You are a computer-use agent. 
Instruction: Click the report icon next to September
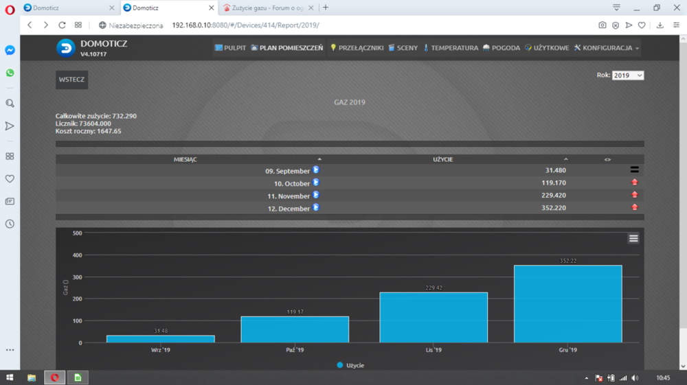316,170
